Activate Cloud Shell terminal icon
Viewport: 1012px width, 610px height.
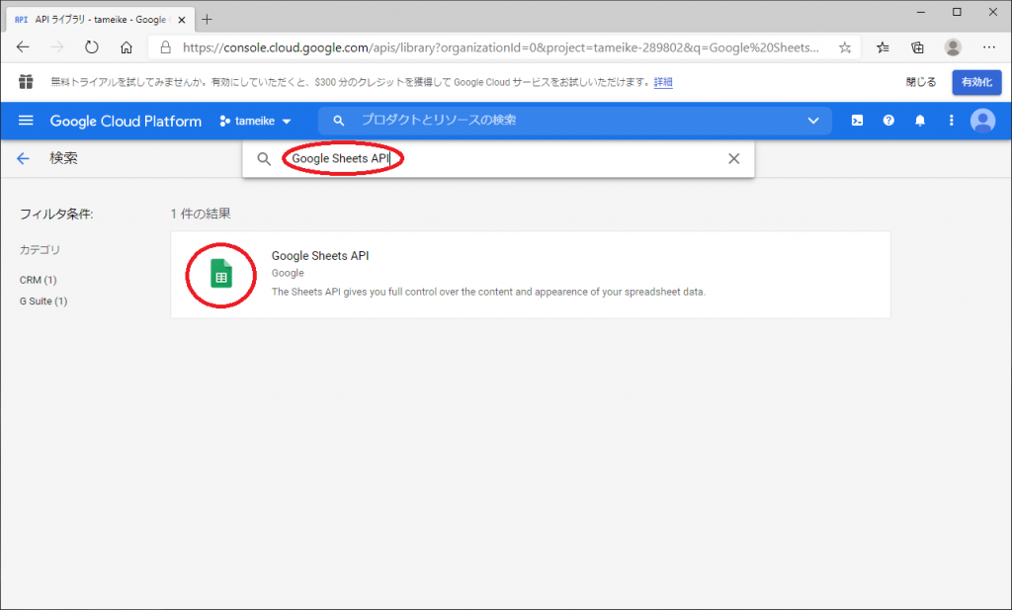[x=858, y=121]
